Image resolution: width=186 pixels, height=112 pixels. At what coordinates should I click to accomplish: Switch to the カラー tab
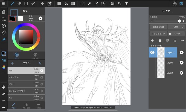point(17,56)
